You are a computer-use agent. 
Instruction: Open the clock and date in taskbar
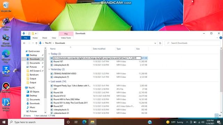point(210,122)
